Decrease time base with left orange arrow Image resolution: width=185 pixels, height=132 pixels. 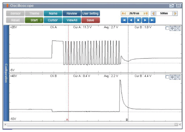(x=153, y=13)
